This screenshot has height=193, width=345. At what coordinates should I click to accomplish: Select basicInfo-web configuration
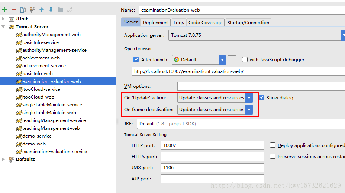(38, 74)
